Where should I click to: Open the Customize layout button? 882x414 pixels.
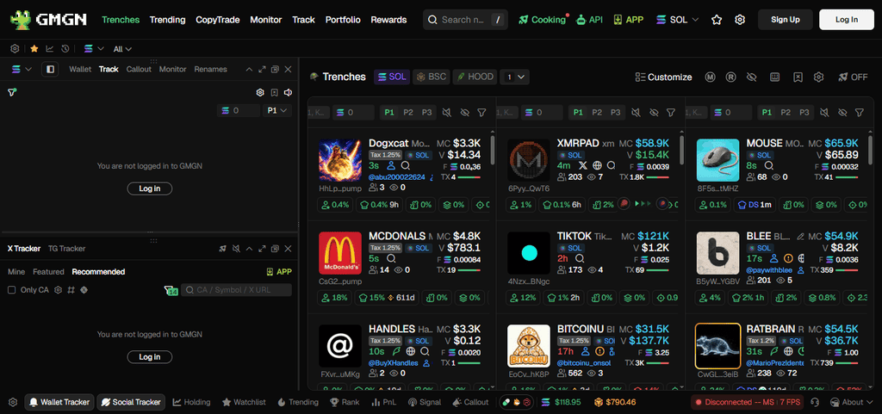coord(663,77)
